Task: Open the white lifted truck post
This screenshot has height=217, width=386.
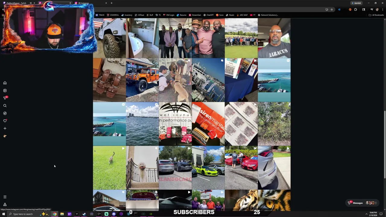Action: 109,38
